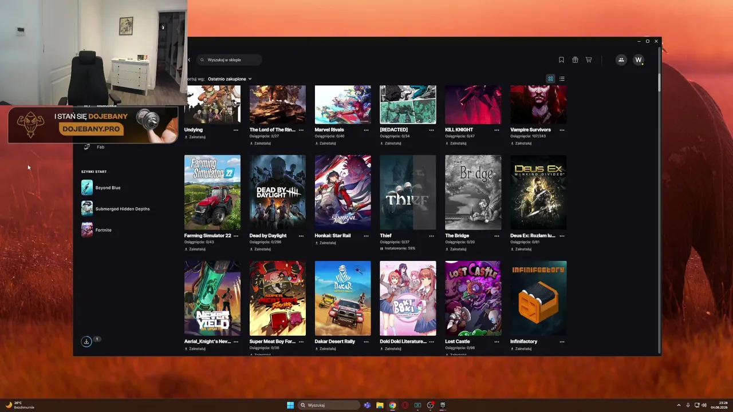
Task: Open the taskbar weather widget
Action: coord(19,405)
